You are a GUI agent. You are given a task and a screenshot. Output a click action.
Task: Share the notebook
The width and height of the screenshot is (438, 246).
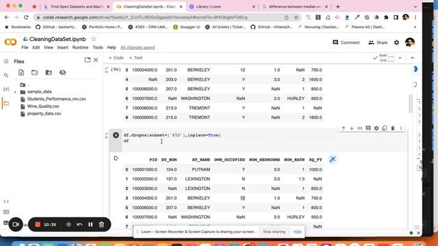coord(378,42)
